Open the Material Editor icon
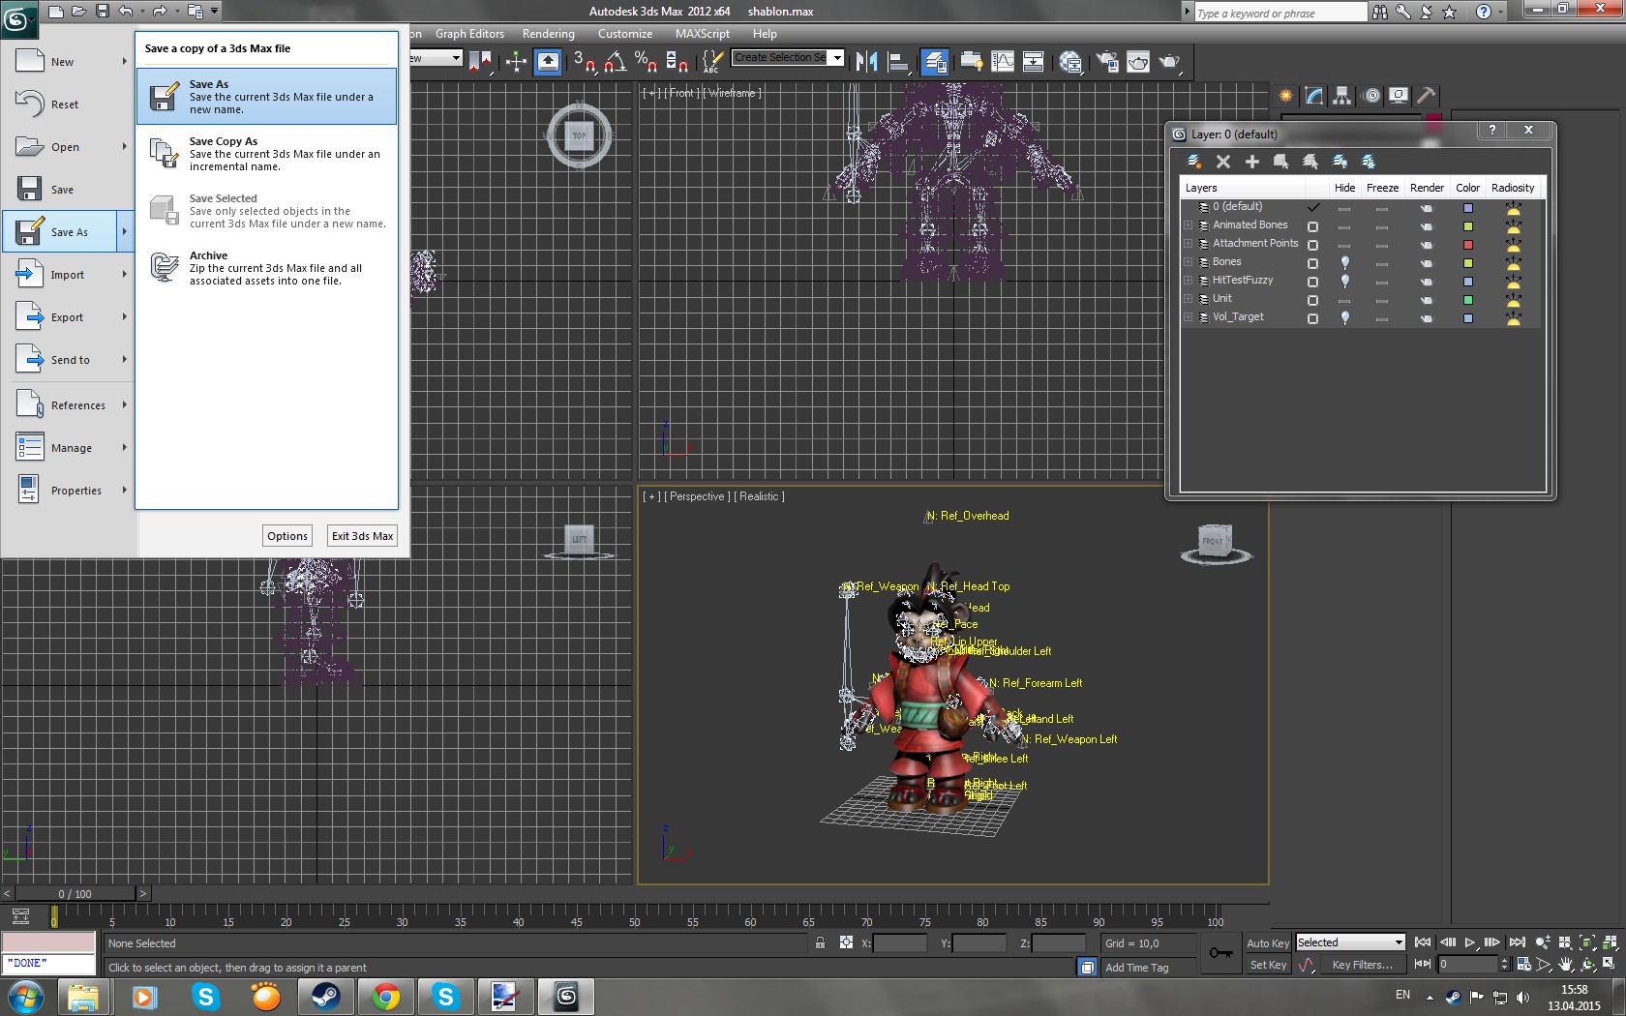 pyautogui.click(x=1070, y=62)
